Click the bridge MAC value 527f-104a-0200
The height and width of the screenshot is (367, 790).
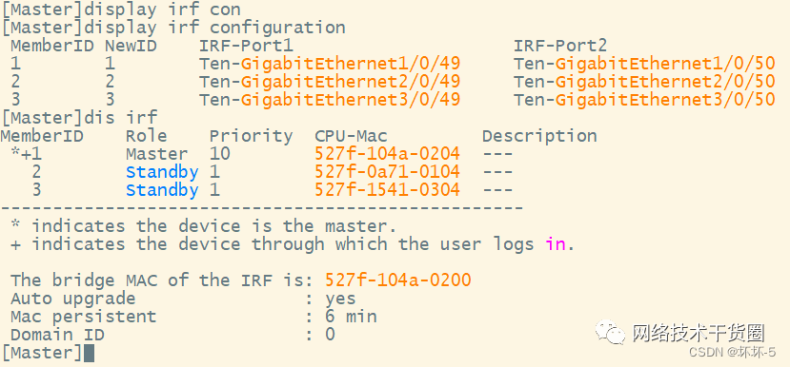398,280
